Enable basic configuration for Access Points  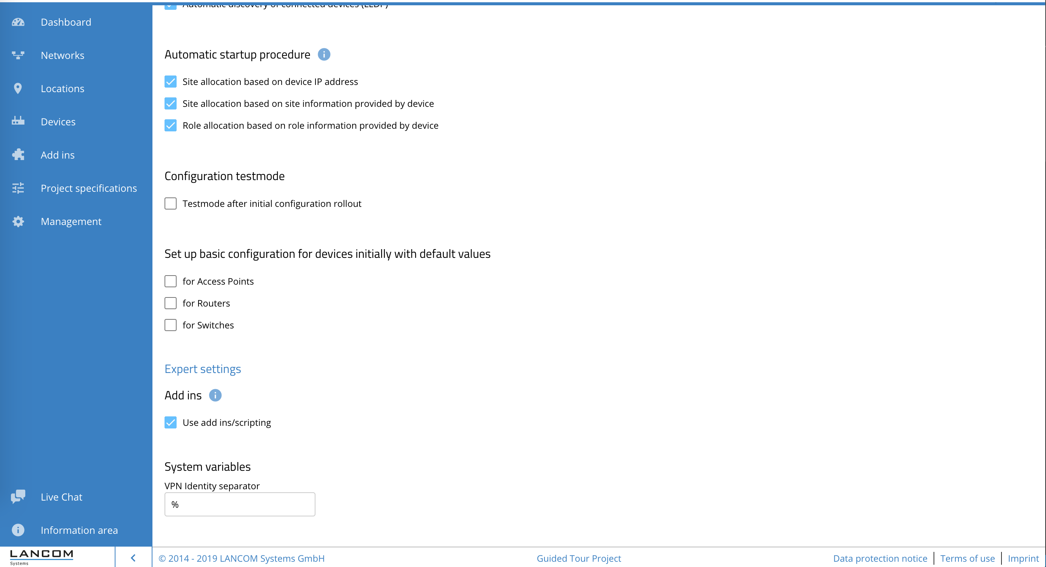[x=171, y=282]
